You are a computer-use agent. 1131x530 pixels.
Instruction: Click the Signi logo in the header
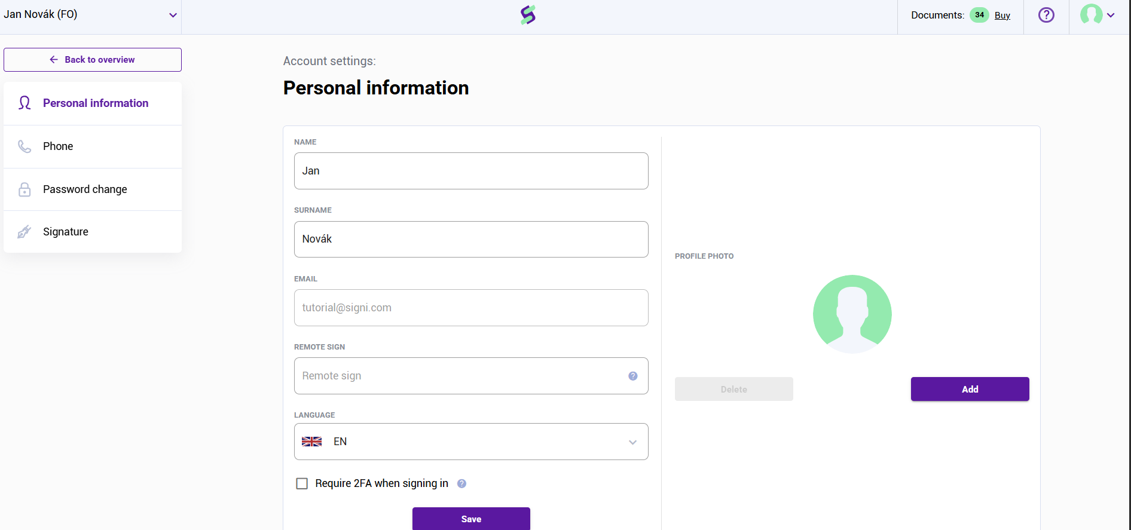click(x=528, y=15)
